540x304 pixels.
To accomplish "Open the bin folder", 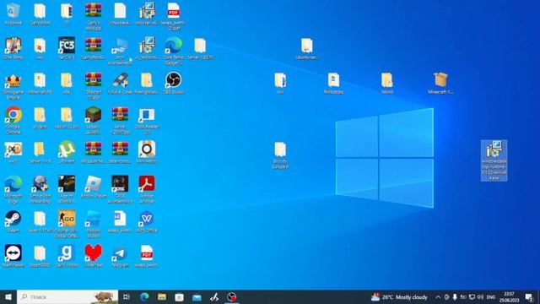I will pyautogui.click(x=280, y=83).
